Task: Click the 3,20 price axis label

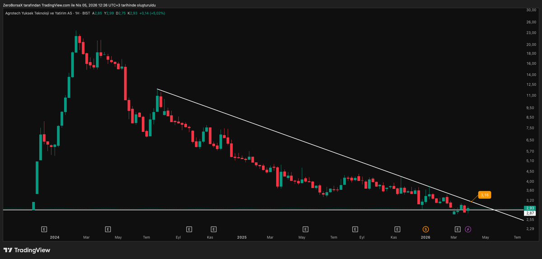Action: click(531, 200)
